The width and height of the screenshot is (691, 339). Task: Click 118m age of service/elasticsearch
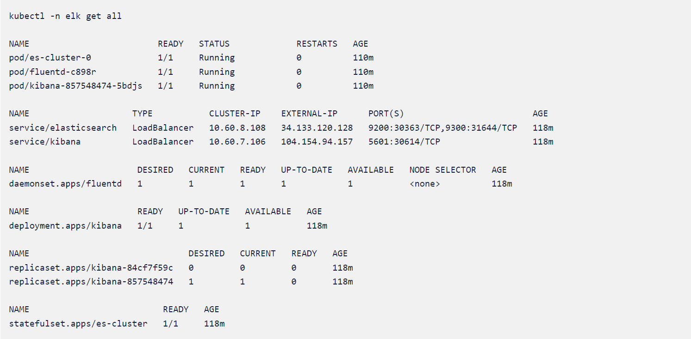[543, 128]
